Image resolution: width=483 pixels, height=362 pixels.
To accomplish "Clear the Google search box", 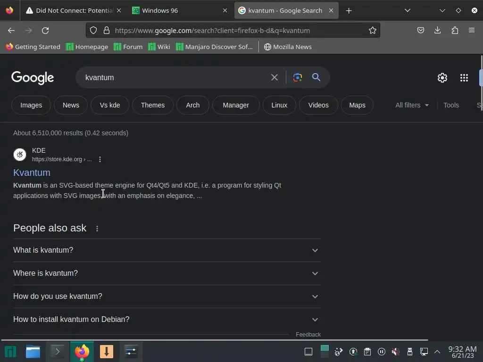I will click(274, 78).
